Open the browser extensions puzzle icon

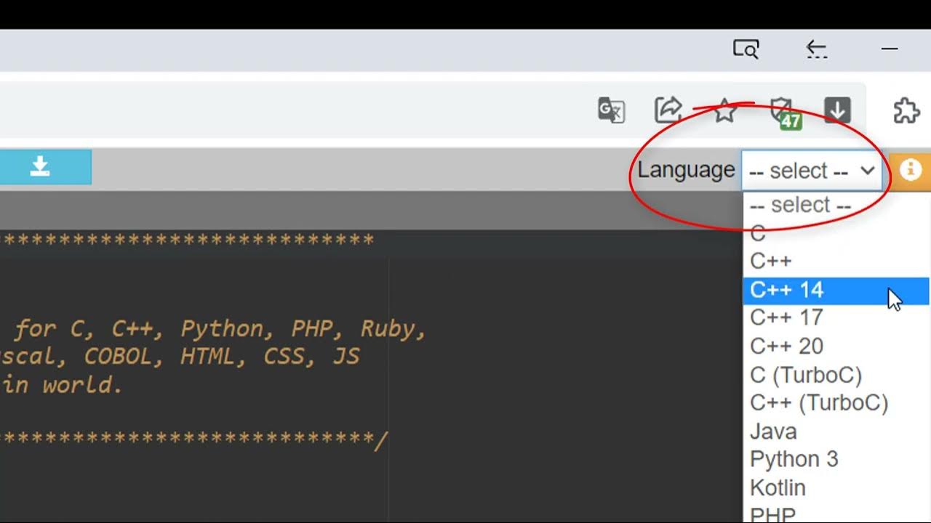tap(906, 111)
